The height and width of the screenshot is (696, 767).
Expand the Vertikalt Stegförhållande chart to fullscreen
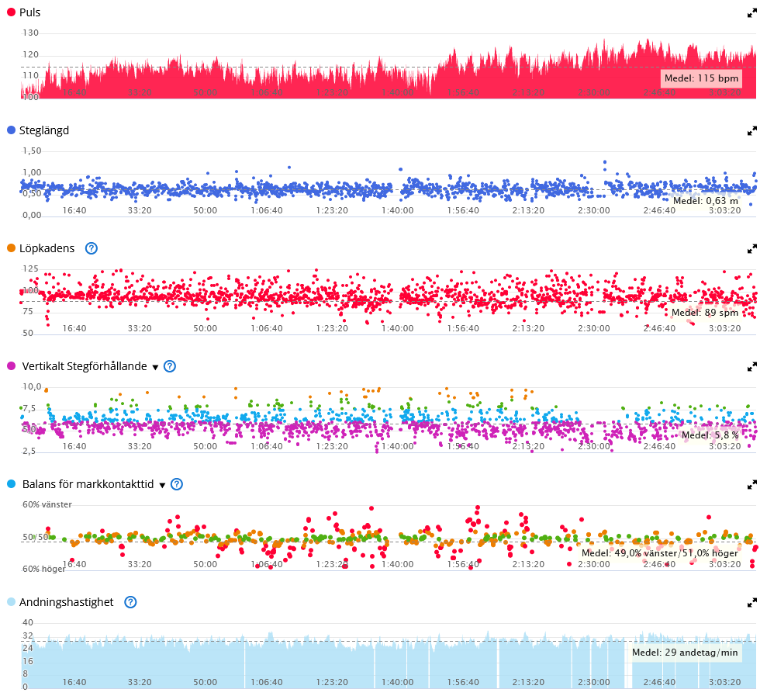pyautogui.click(x=751, y=366)
